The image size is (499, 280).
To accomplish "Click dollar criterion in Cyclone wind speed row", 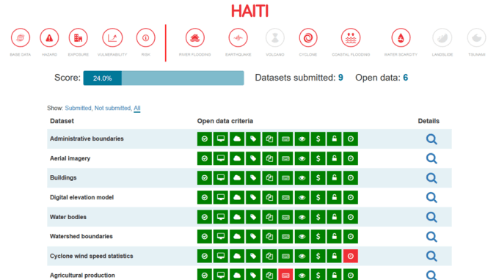I will coord(318,256).
